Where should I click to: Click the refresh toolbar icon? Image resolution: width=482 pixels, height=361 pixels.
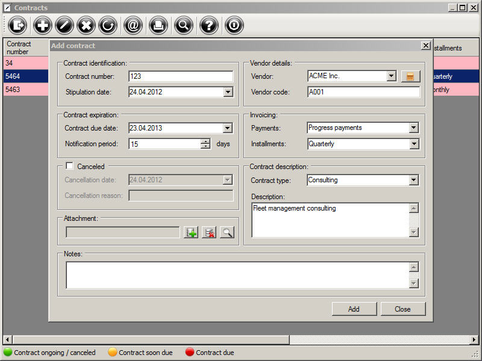point(108,25)
